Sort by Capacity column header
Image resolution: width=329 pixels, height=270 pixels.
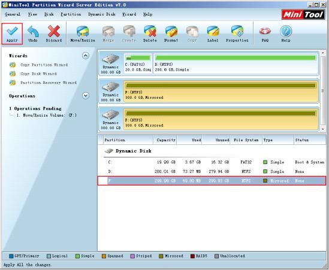165,140
